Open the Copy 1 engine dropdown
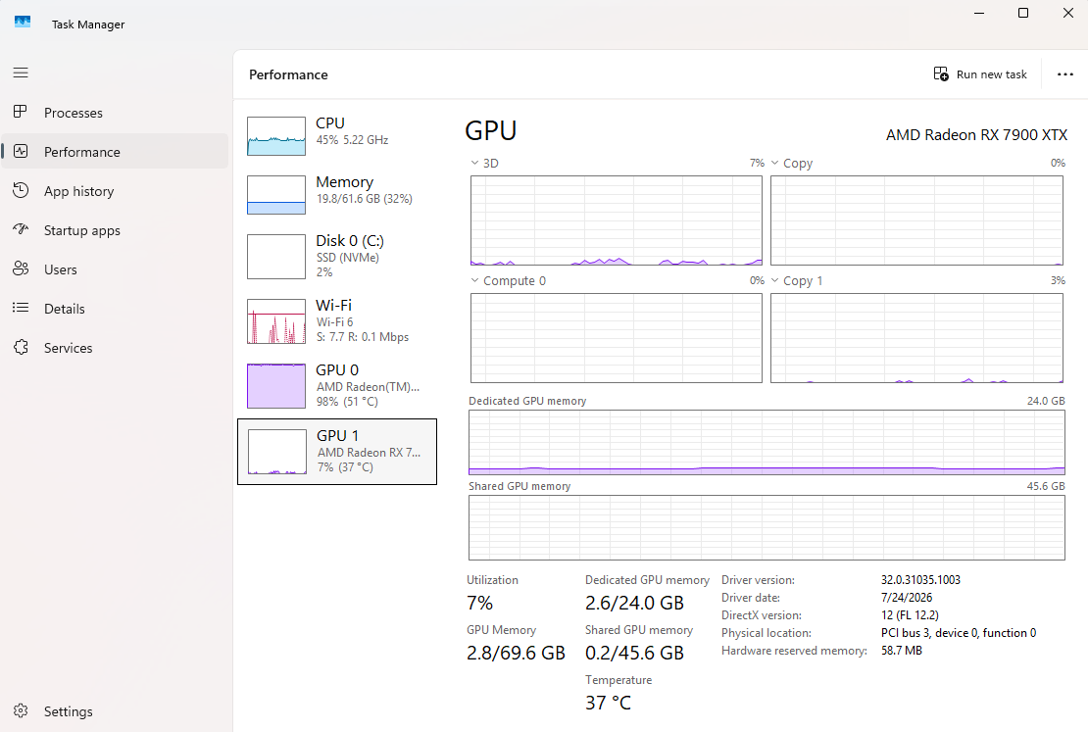Viewport: 1088px width, 732px height. tap(774, 280)
